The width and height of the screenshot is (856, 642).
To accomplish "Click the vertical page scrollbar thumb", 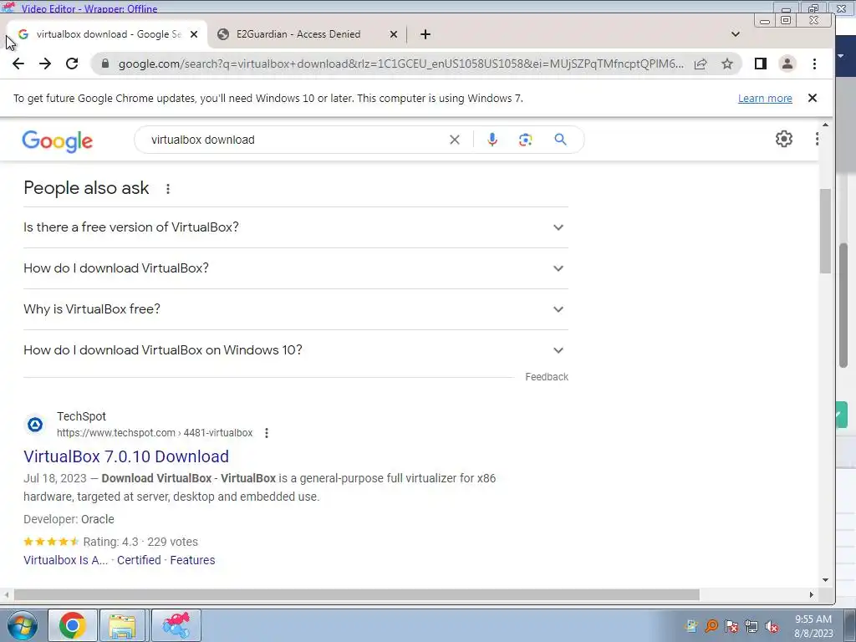I will pos(825,232).
